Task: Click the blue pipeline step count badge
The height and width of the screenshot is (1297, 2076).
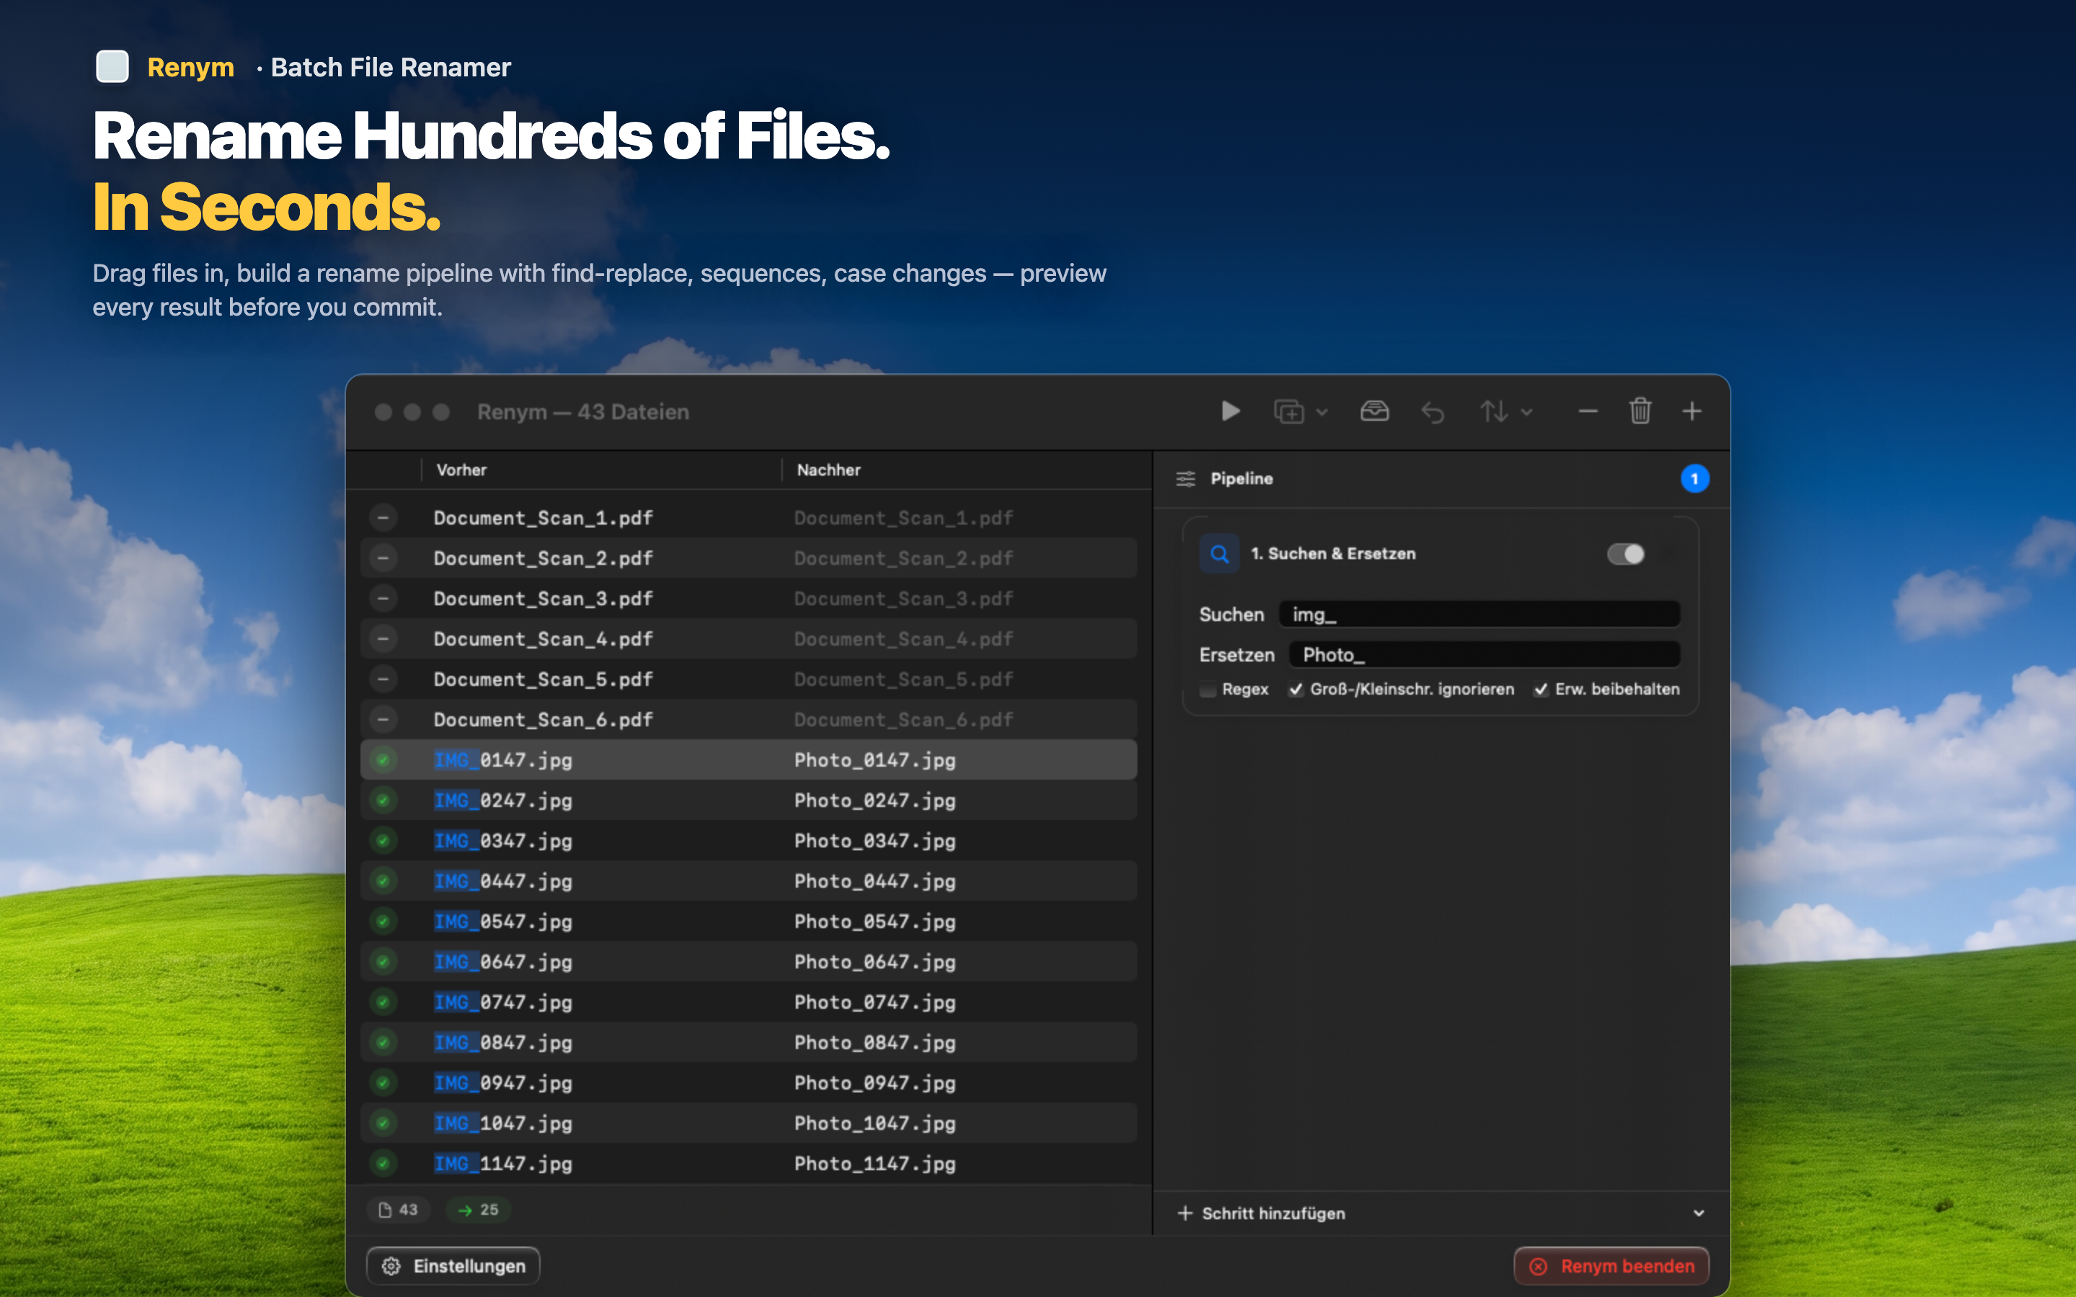Action: tap(1694, 478)
